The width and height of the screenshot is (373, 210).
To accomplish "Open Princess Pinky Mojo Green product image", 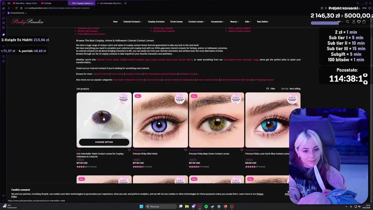I will 217,120.
